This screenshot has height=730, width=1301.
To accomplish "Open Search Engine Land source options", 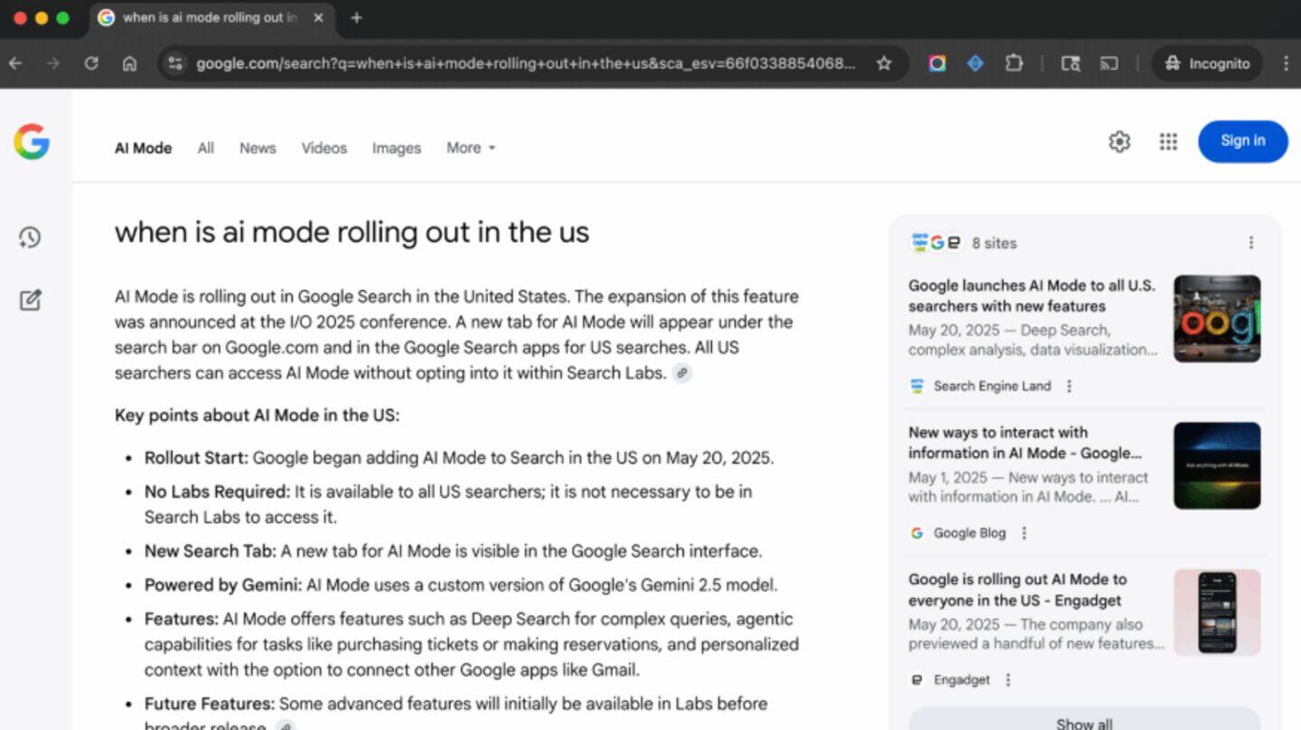I will pos(1070,387).
